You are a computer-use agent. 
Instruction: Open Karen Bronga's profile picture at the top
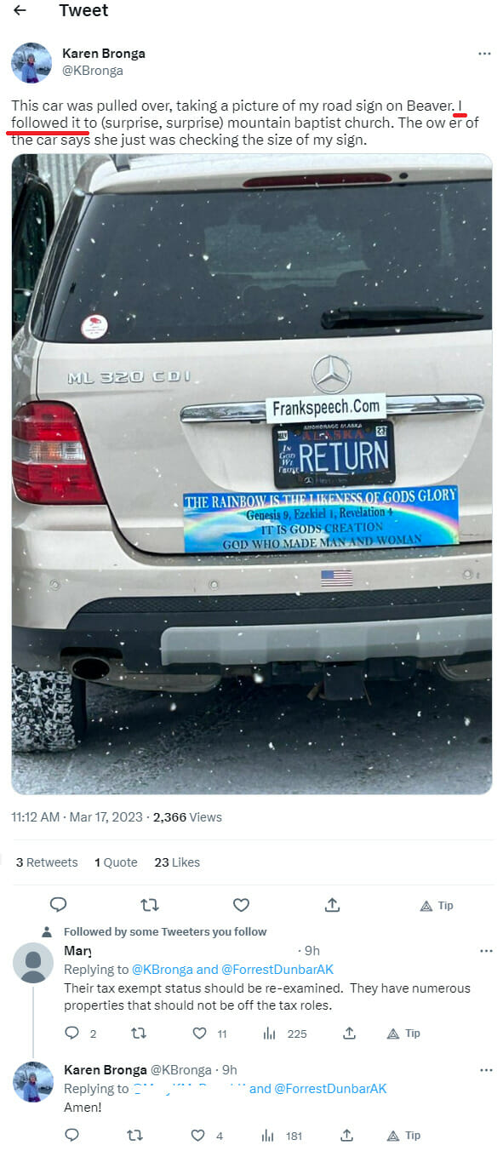click(31, 63)
